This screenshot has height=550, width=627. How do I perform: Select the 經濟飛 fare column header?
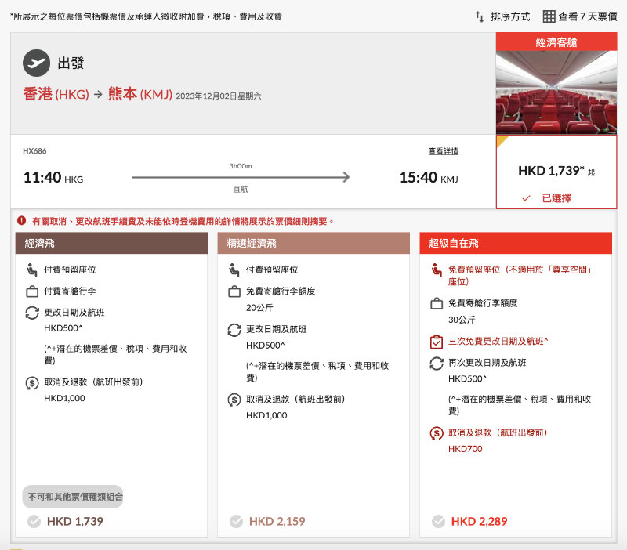[111, 243]
